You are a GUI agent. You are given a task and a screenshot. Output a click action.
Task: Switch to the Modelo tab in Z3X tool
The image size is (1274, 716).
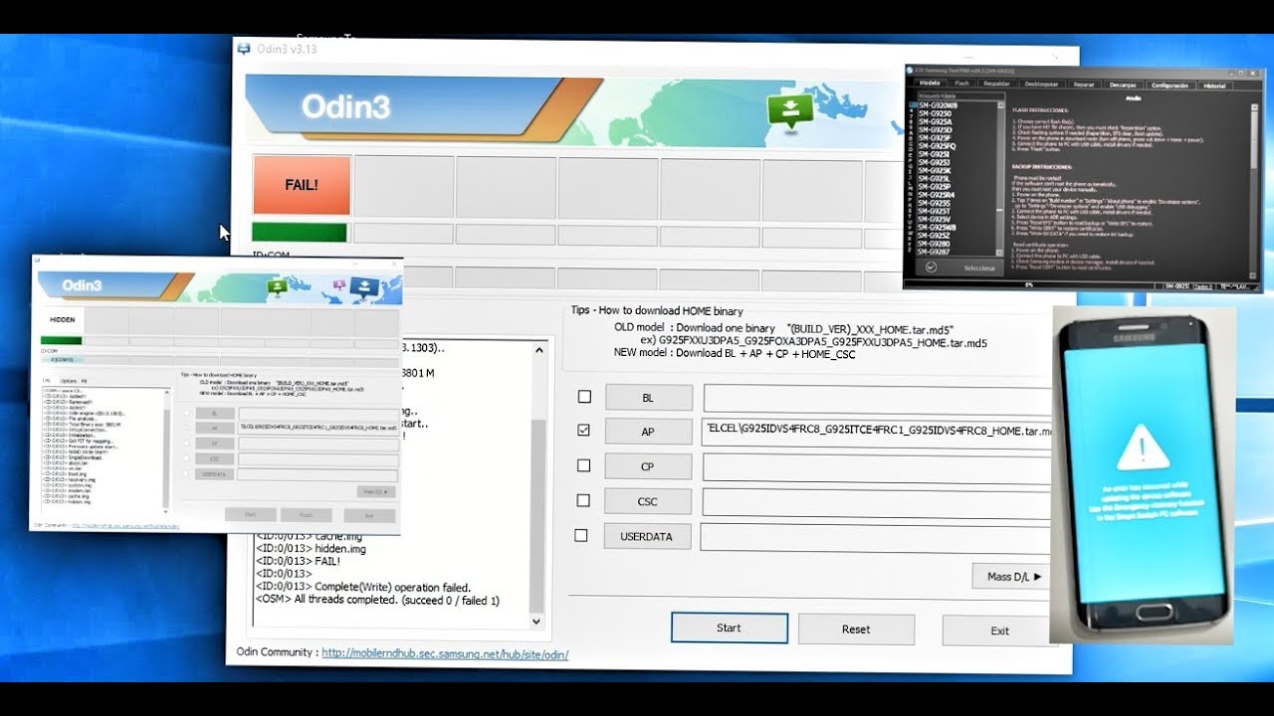click(x=930, y=85)
